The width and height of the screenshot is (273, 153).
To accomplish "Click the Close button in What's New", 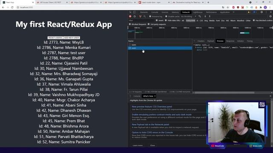I will click(152, 145).
